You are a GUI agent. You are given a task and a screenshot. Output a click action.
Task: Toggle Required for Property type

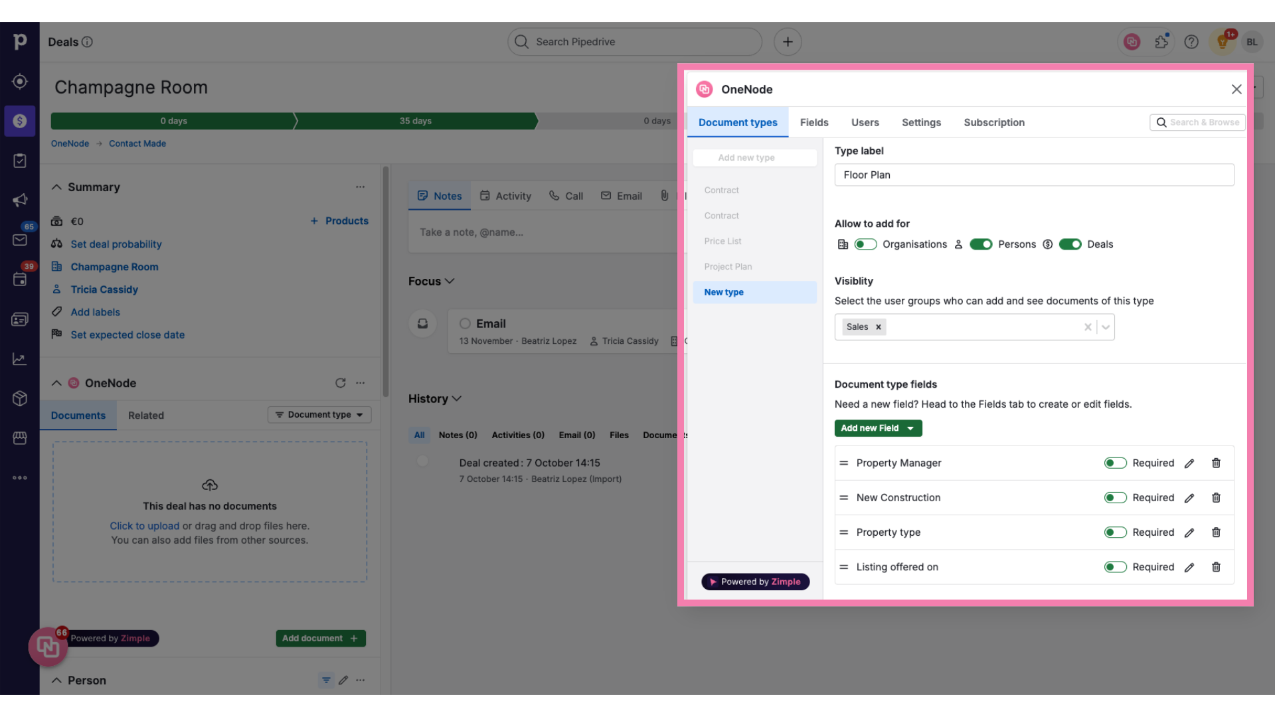tap(1115, 532)
